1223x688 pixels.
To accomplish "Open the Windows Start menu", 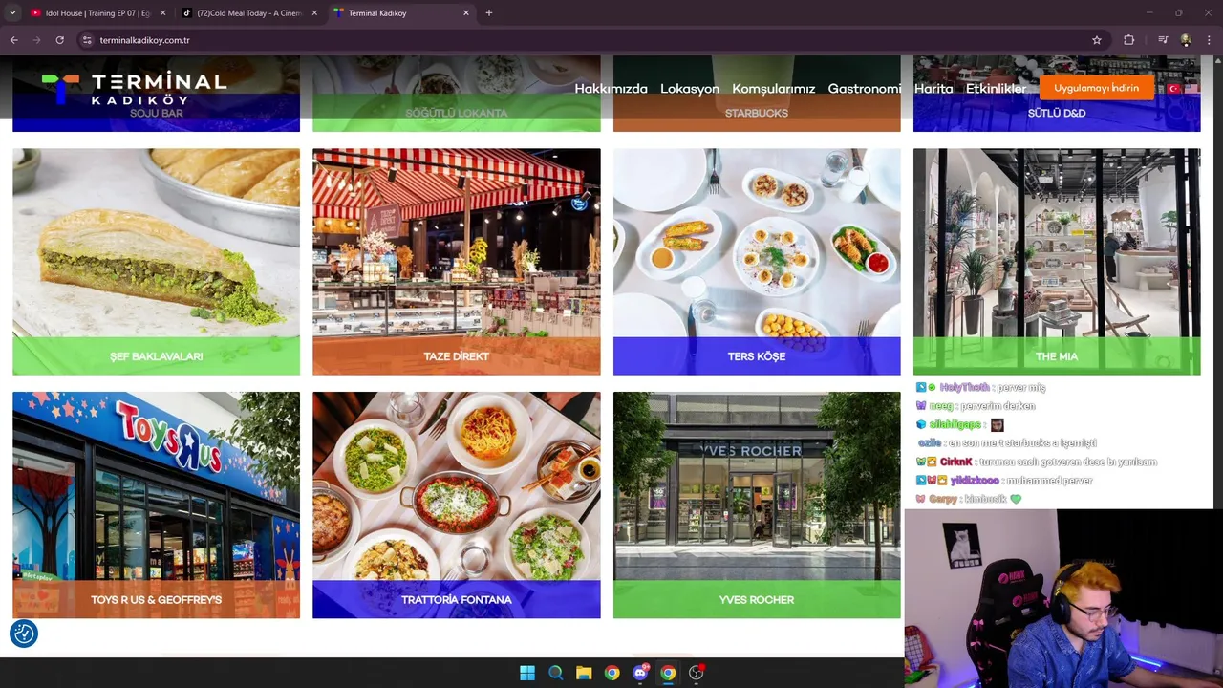I will (x=527, y=673).
